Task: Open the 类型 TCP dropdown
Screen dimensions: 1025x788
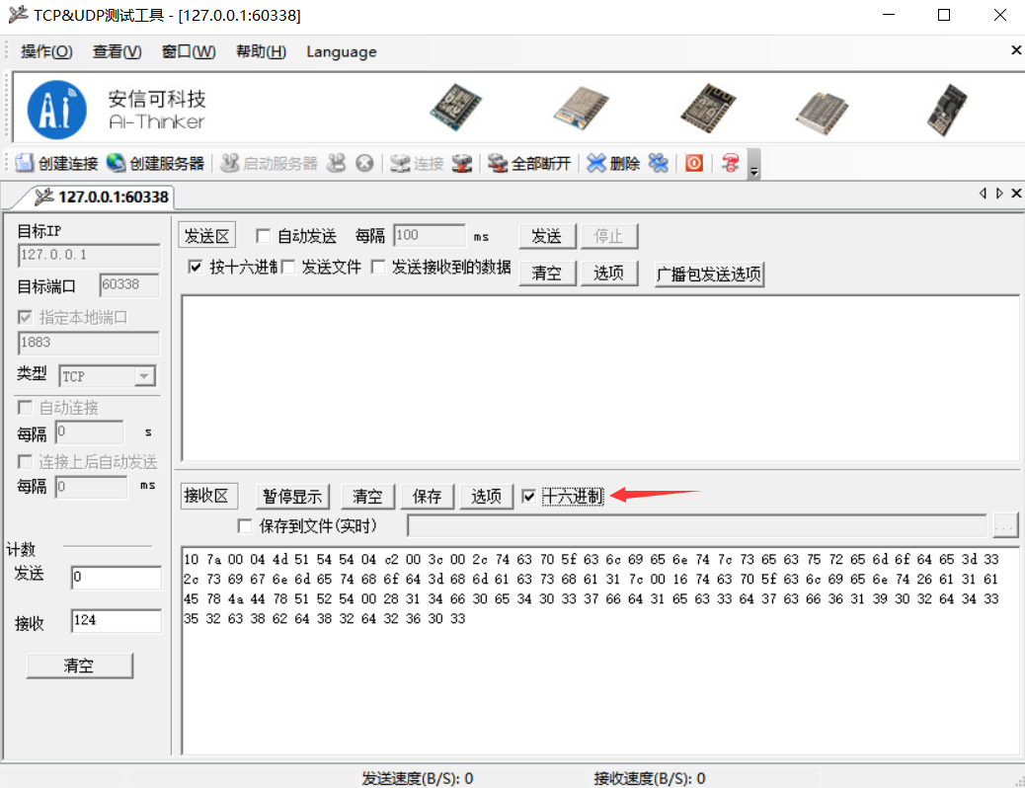Action: pyautogui.click(x=145, y=376)
